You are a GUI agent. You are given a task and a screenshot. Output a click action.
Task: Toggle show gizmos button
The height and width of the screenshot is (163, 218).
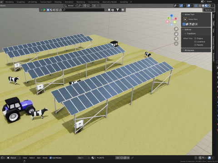coord(181,6)
